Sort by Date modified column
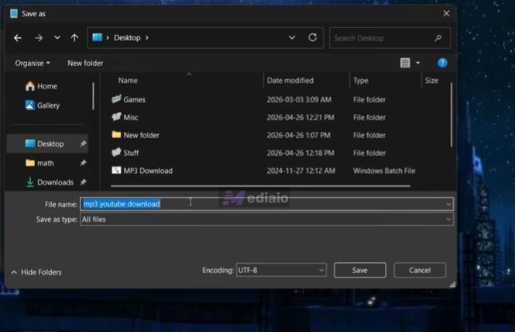The image size is (515, 332). (x=290, y=81)
